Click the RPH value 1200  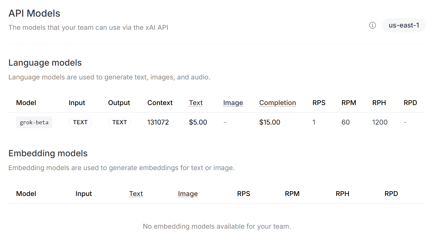[x=380, y=122]
